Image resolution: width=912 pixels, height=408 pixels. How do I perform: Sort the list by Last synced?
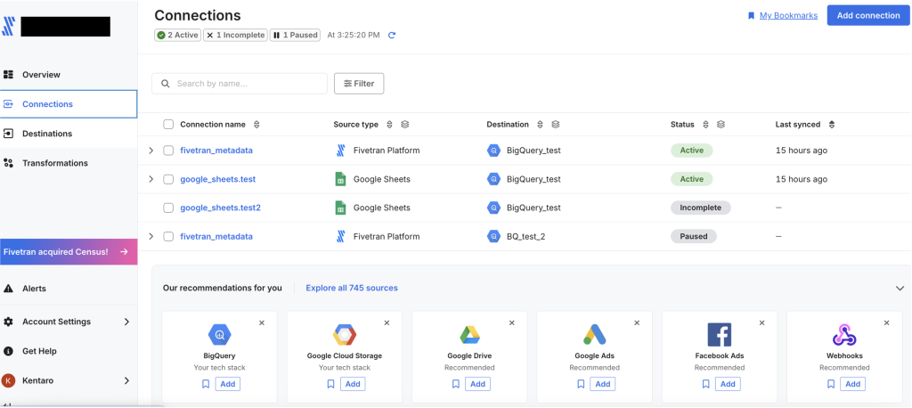[832, 125]
